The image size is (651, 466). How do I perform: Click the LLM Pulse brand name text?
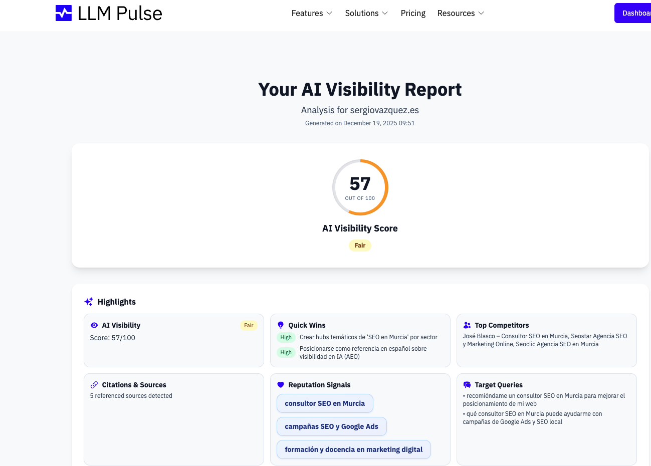click(x=120, y=14)
